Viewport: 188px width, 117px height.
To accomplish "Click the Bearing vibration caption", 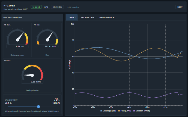I will (32, 90).
